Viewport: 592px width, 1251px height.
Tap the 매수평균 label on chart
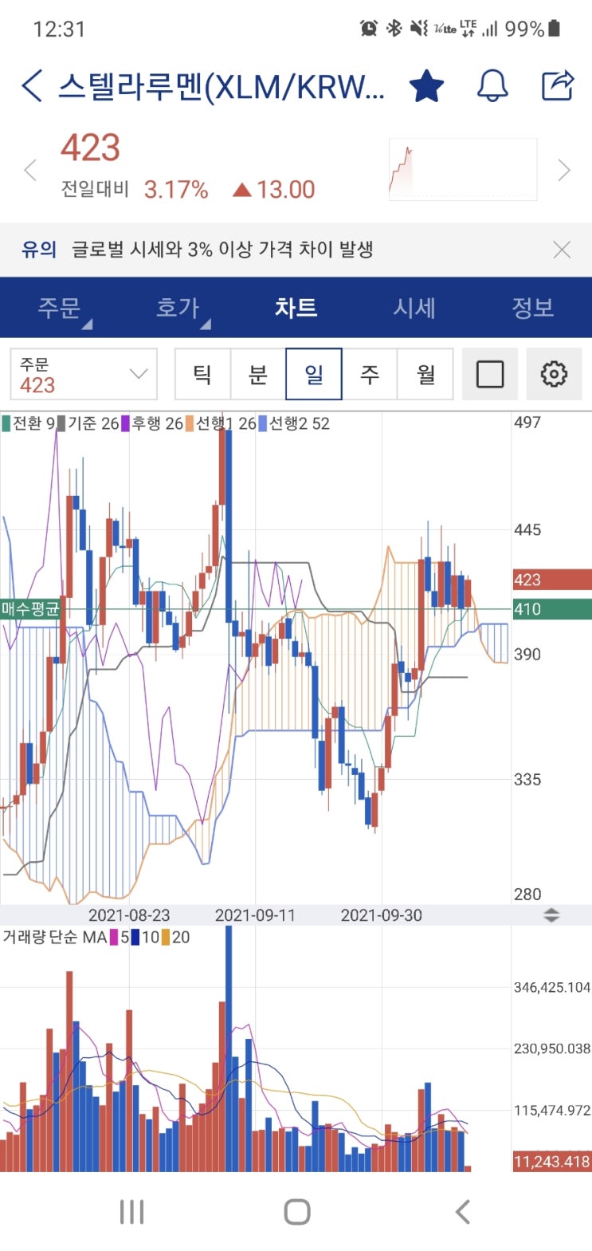point(30,609)
